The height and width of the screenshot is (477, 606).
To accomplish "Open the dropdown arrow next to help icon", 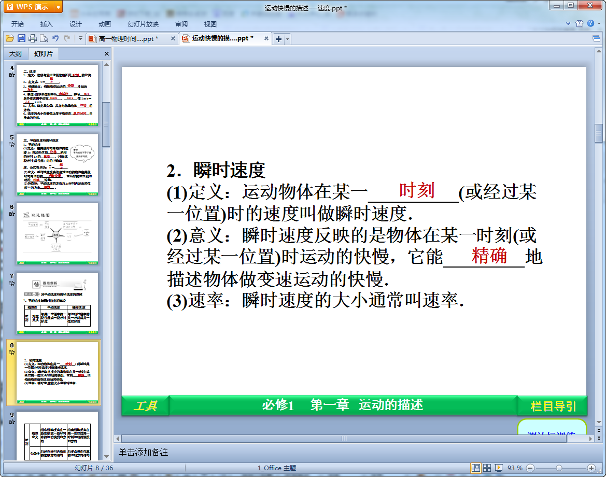I will pos(599,23).
